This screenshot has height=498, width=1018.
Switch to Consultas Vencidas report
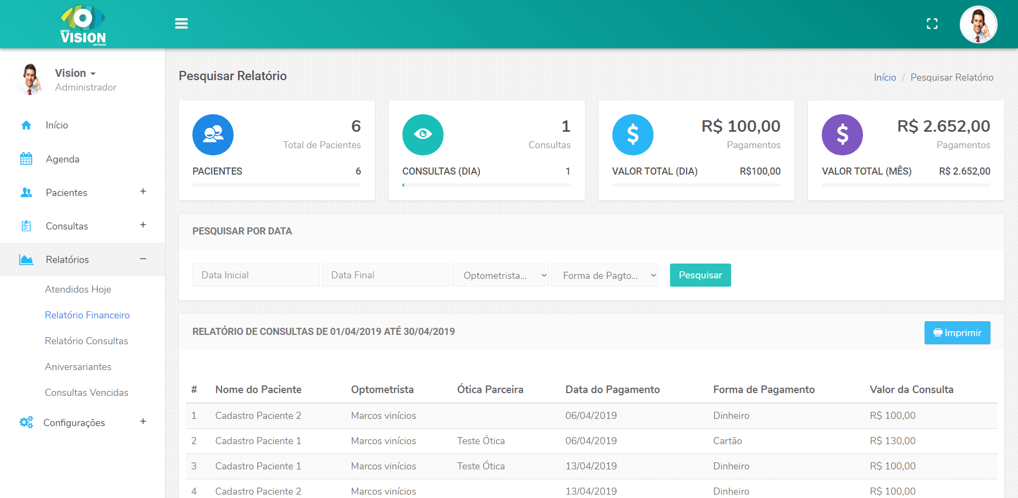(x=86, y=392)
